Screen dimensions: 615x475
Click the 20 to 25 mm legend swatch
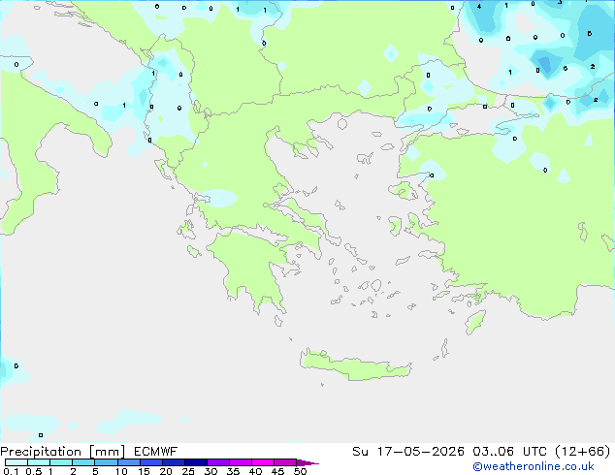pos(174,462)
